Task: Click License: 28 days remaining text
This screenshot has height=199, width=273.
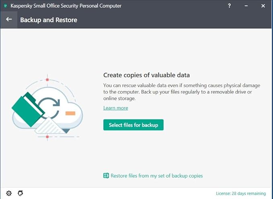Action: click(240, 193)
